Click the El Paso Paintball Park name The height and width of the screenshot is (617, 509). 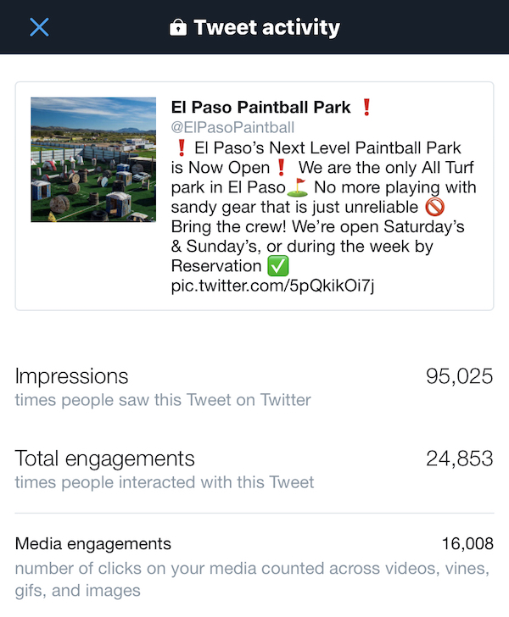click(260, 107)
